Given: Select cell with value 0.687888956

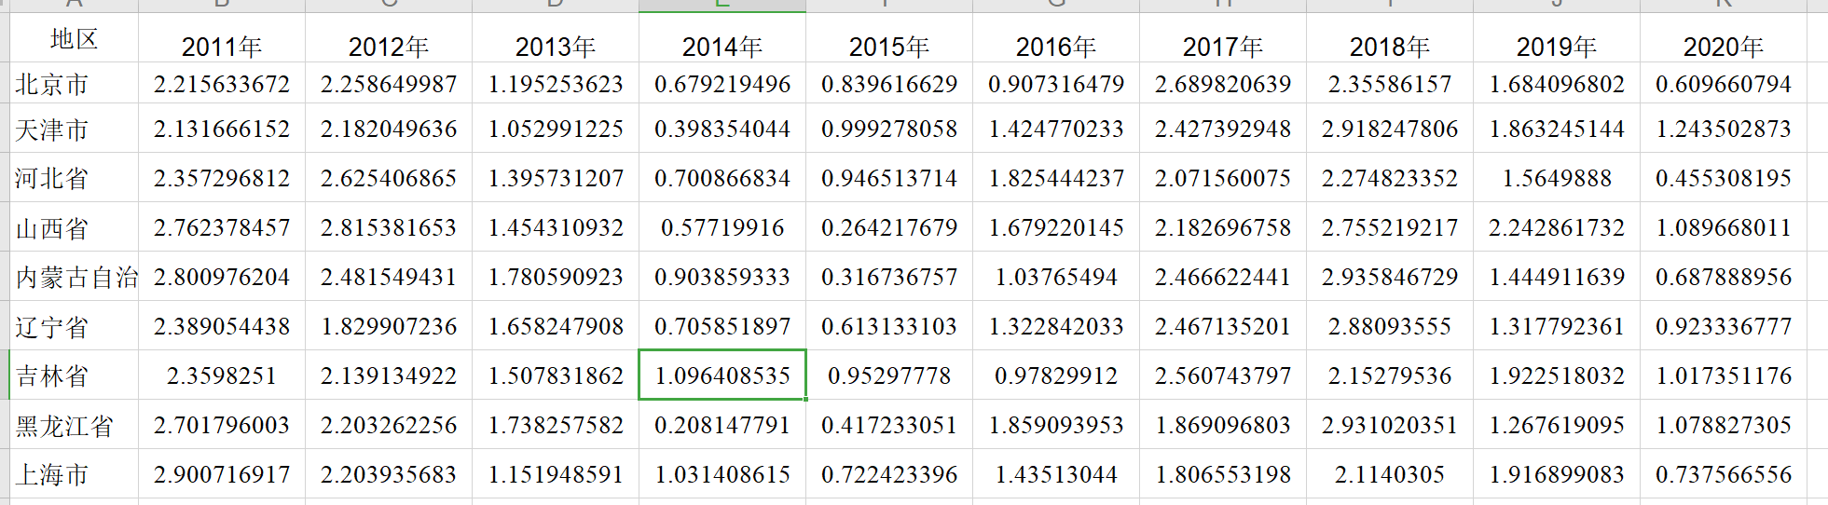Looking at the screenshot, I should click(x=1724, y=277).
